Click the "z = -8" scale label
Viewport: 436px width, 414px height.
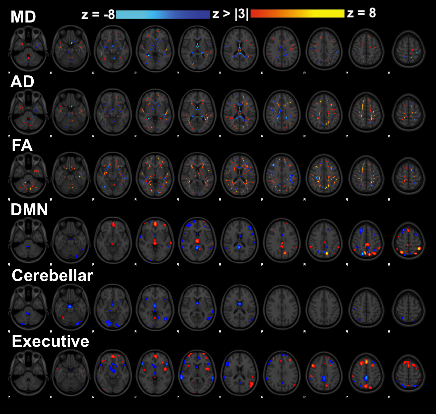pos(98,15)
